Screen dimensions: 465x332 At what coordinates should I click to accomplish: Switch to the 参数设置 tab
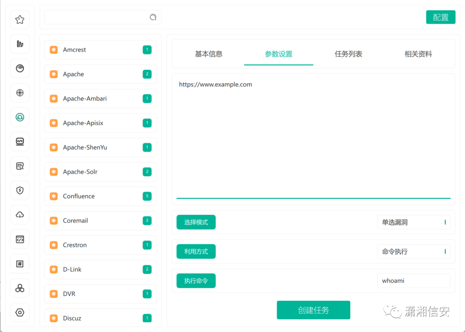(x=279, y=54)
